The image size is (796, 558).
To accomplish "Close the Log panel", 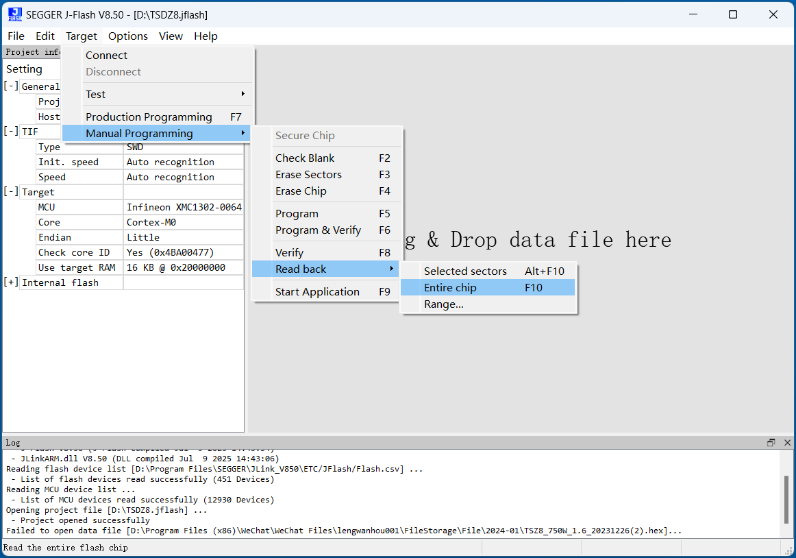I will coord(787,443).
